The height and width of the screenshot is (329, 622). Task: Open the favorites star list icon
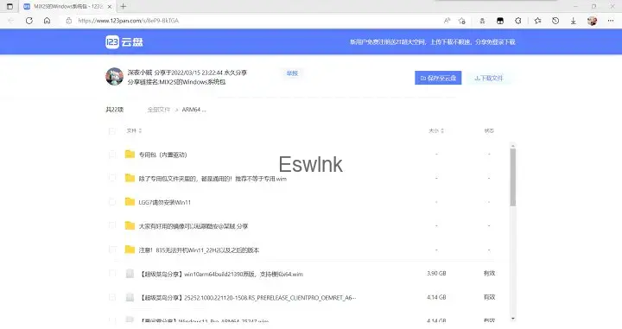tap(537, 21)
